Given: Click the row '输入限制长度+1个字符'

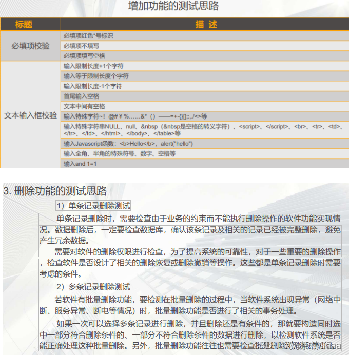Looking at the screenshot, I should click(205, 66).
